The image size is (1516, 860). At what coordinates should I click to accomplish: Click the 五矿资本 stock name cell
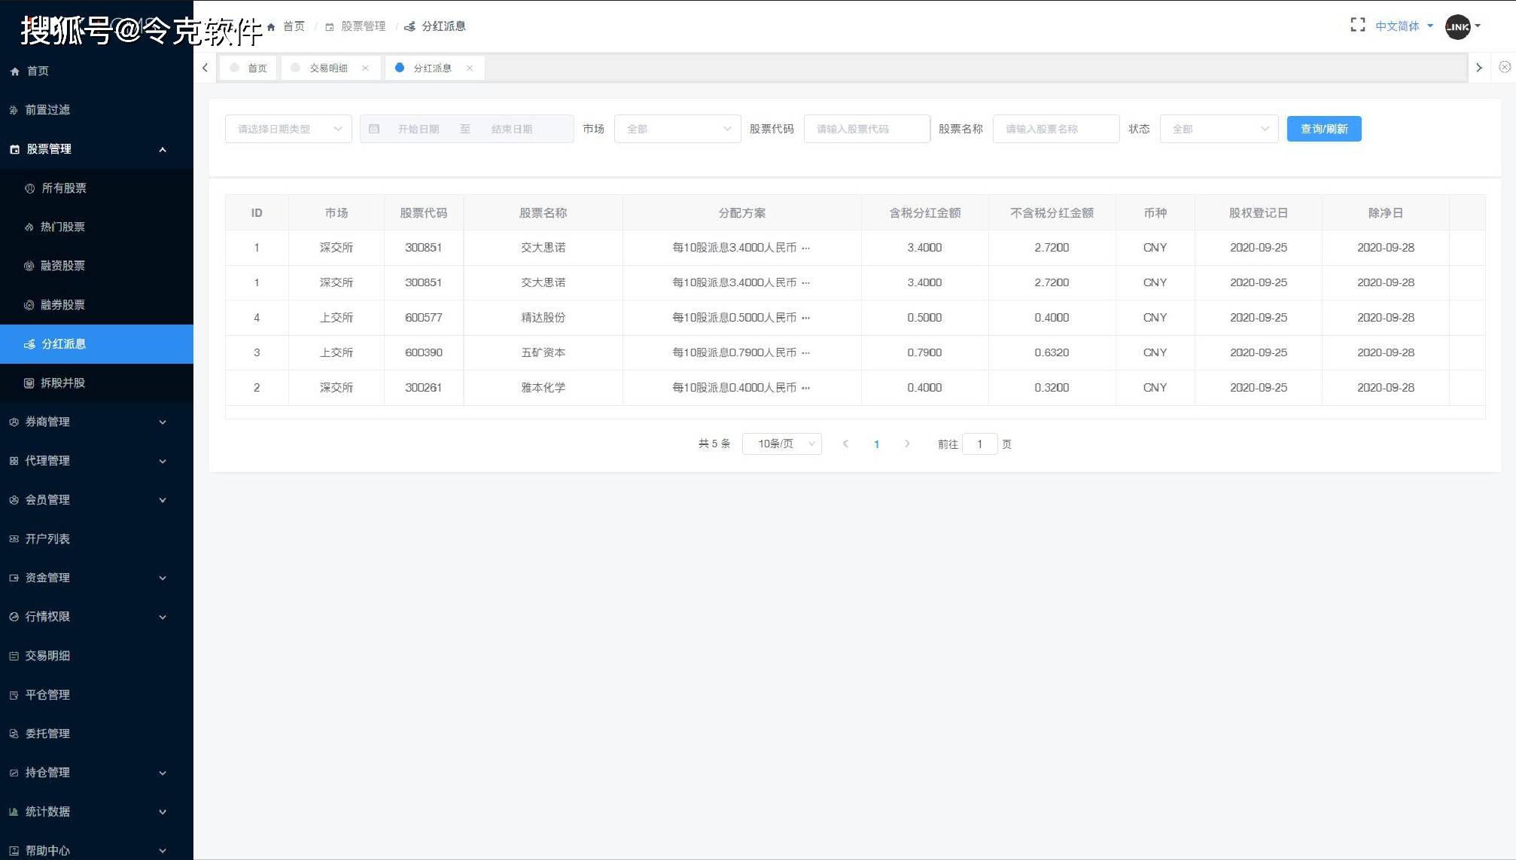[x=543, y=352]
